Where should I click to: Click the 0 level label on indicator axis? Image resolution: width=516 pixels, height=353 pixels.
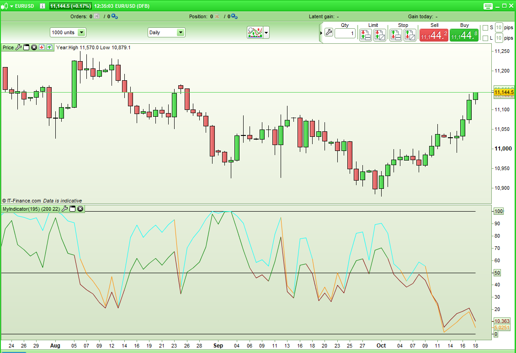coord(496,334)
